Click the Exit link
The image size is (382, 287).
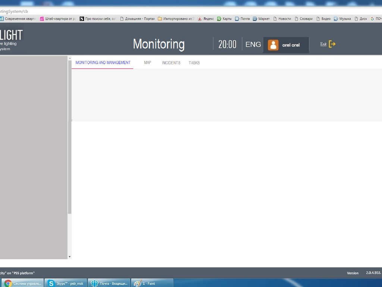(323, 44)
